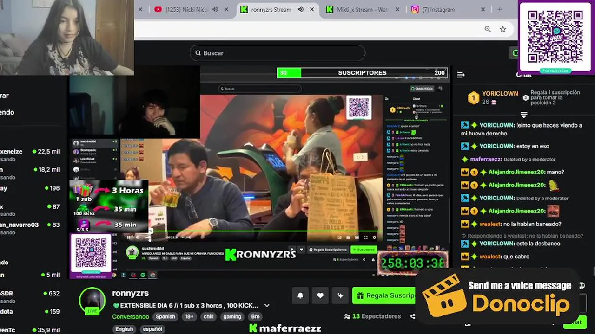Click YORICLOWN message 'estoy en eso'

[533, 146]
